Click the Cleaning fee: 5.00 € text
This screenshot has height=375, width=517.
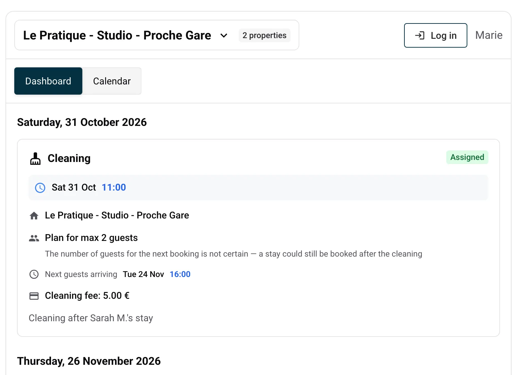(87, 295)
